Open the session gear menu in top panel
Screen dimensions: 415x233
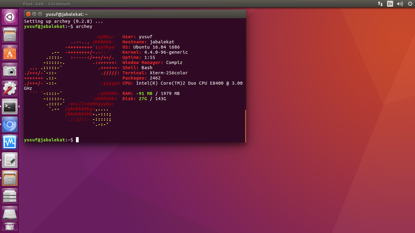point(410,4)
